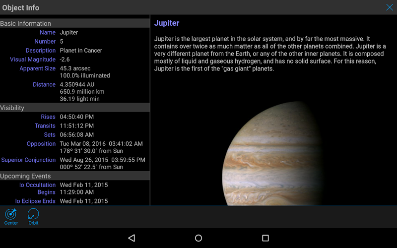Viewport: 397px width, 248px height.
Task: Select the Visibility section header
Action: tap(75, 108)
